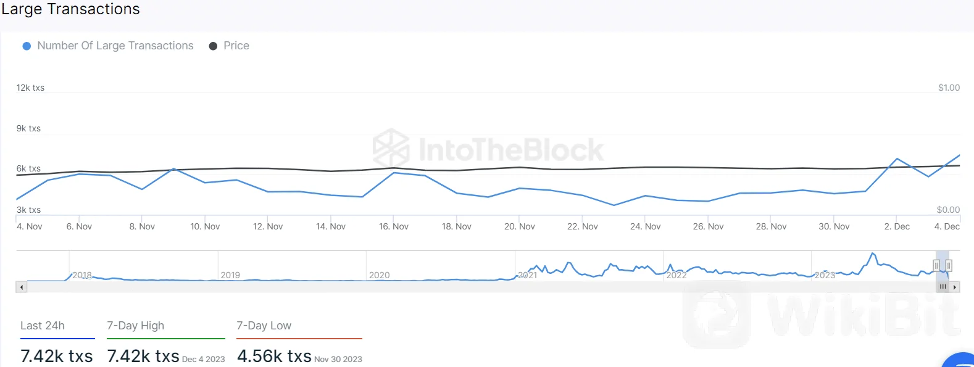This screenshot has height=367, width=974.
Task: Click the navigator scroll-right arrow
Action: 955,287
